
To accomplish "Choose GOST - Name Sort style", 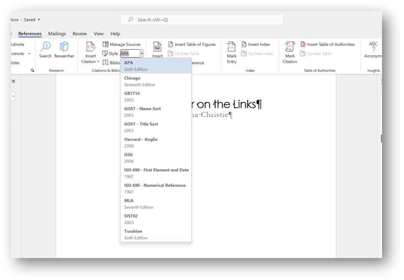I will point(156,112).
